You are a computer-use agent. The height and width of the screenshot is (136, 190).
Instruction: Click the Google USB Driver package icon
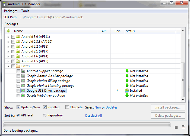pyautogui.click(x=23, y=91)
